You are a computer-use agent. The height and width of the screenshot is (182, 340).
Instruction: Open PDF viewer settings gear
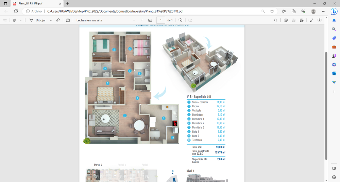pos(319,20)
